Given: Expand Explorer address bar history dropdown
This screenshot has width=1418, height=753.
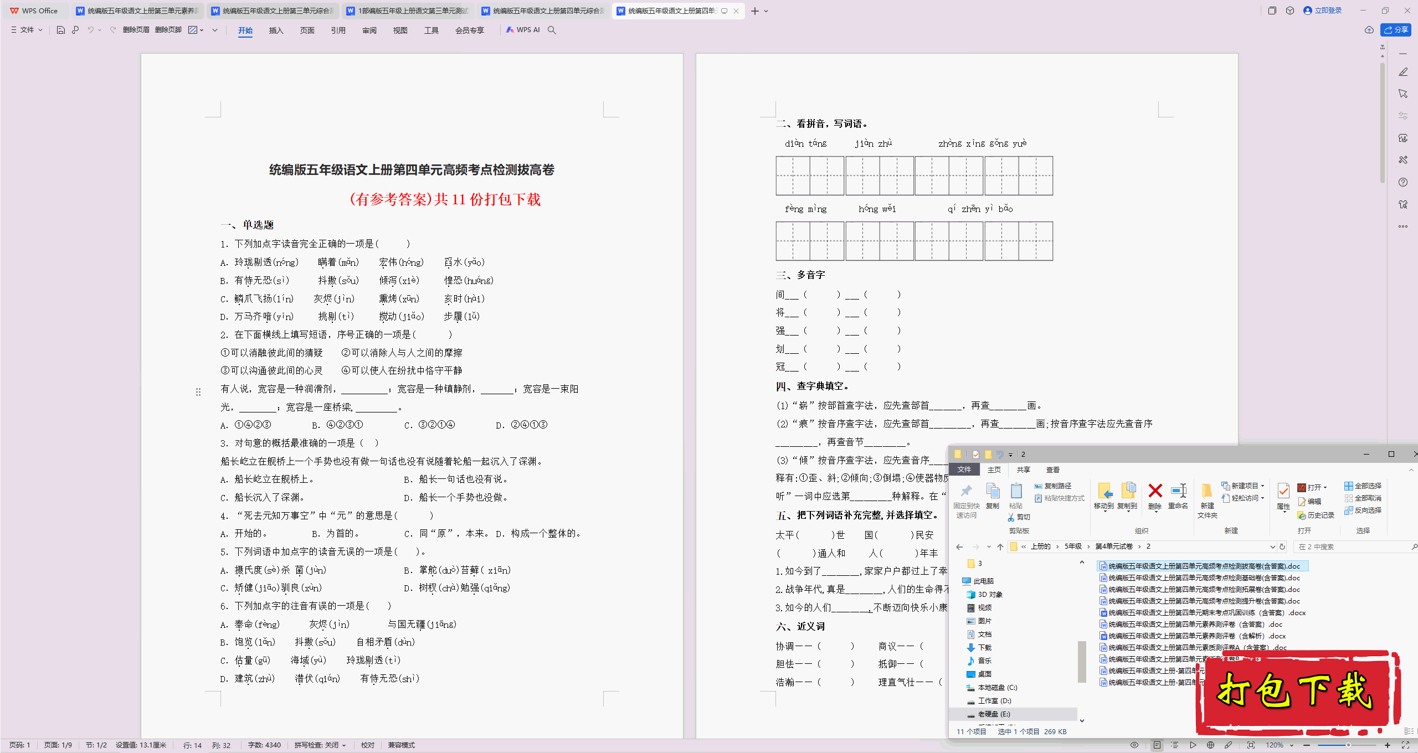Looking at the screenshot, I should click(1272, 547).
